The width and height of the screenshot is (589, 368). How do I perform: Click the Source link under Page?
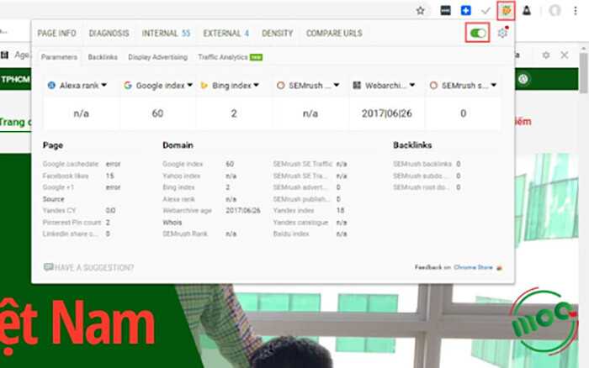(x=53, y=199)
